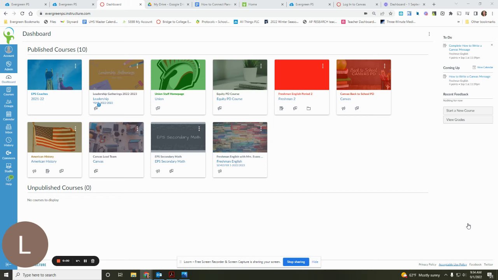Open assignments icon on Freshman English Period 2 card
Viewport: 498px width, 280px height.
click(x=281, y=108)
